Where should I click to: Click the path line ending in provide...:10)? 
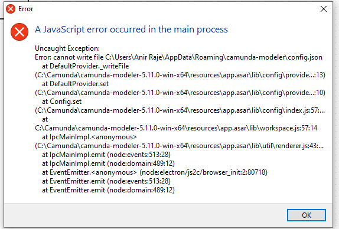(x=180, y=93)
